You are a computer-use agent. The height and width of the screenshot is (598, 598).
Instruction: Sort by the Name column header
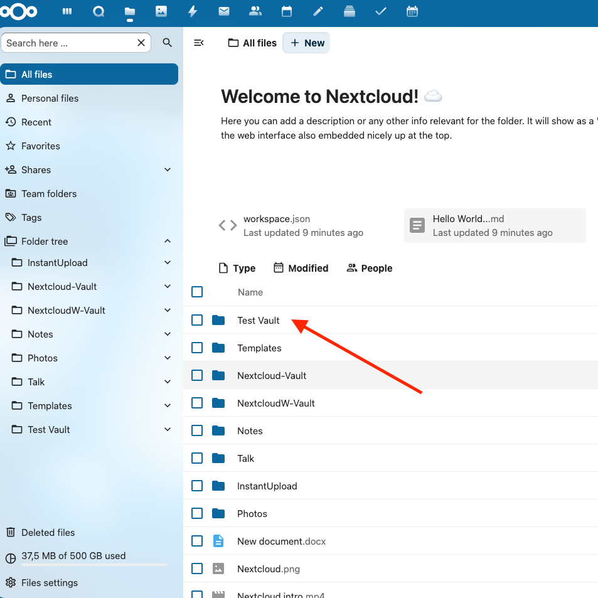(x=250, y=292)
